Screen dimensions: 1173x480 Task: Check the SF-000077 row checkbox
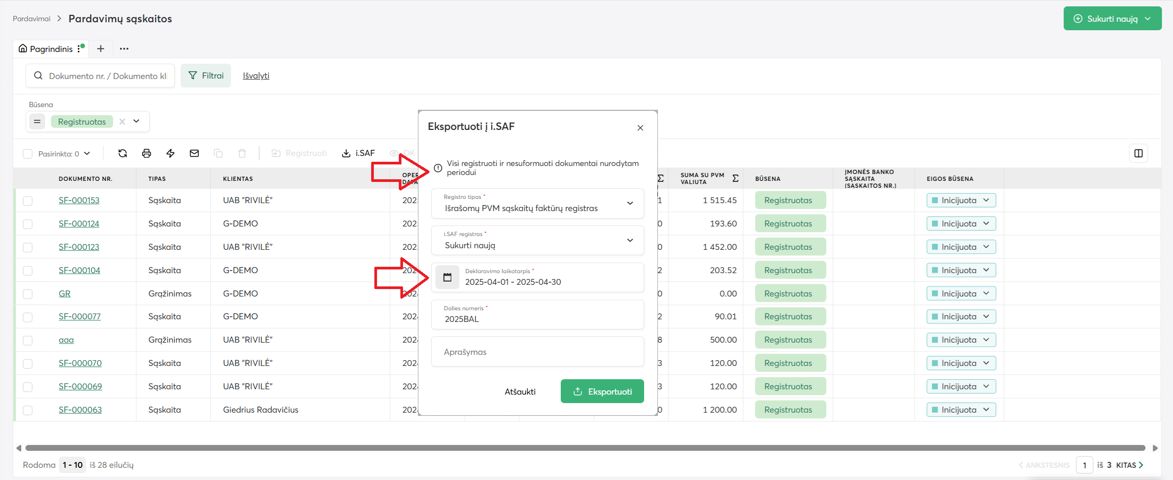[28, 317]
